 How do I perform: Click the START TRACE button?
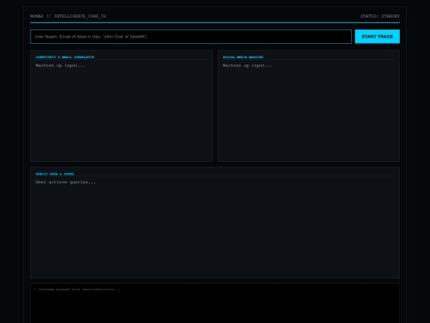[x=377, y=37]
